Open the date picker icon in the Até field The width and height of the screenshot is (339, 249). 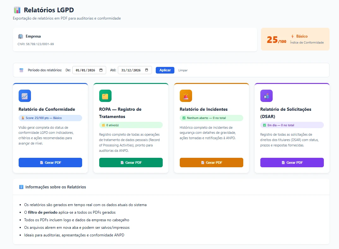point(147,70)
